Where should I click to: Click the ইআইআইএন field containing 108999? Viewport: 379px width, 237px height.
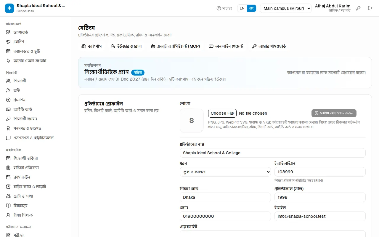click(x=320, y=172)
